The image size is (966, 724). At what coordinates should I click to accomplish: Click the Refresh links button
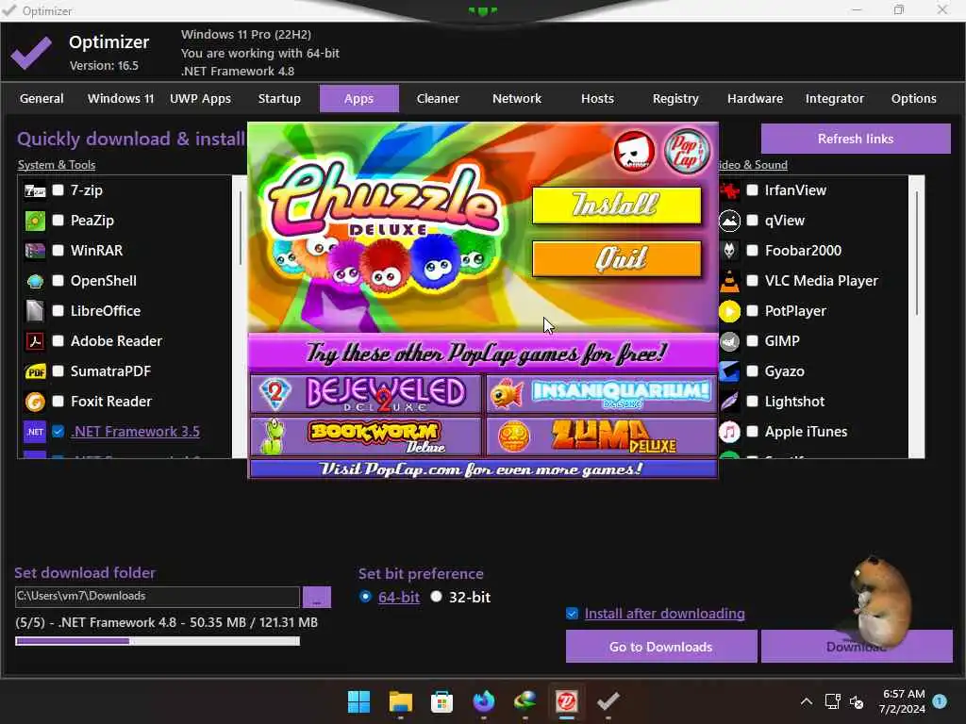coord(856,139)
